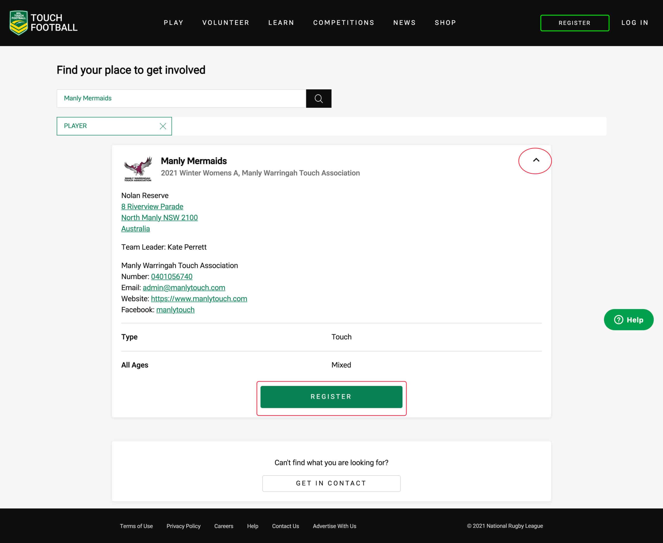Click the magnifier search button
This screenshot has height=543, width=663.
(x=319, y=99)
